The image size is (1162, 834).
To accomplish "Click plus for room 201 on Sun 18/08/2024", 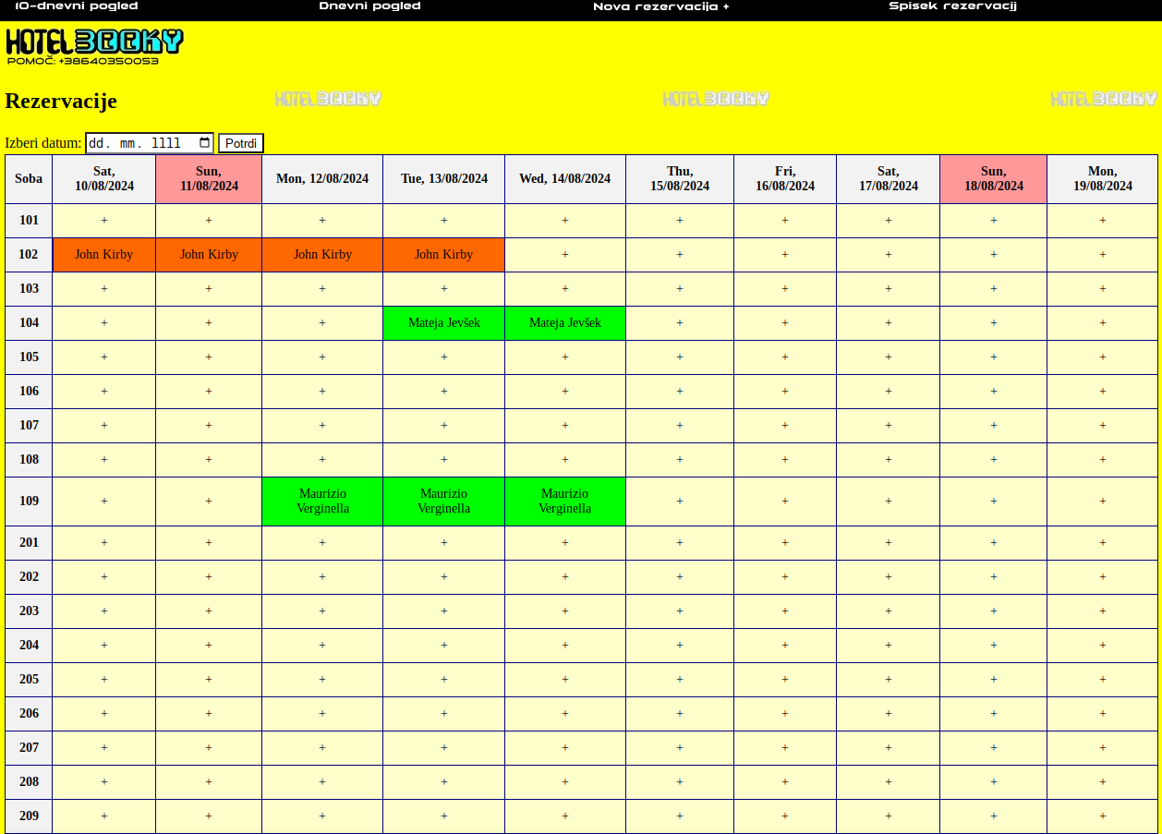I will coord(993,543).
